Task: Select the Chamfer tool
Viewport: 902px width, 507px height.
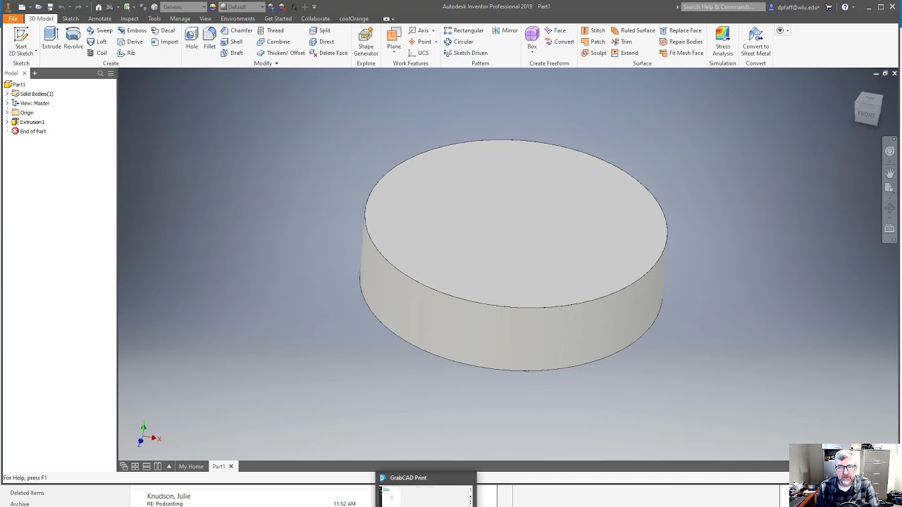Action: pos(236,30)
